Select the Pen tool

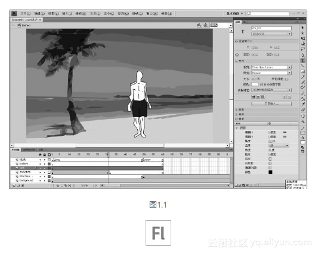(302, 55)
